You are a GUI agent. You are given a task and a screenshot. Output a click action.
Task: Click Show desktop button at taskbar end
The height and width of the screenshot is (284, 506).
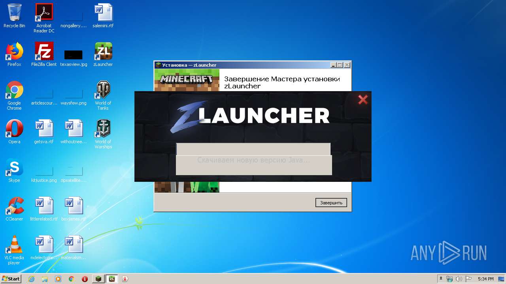click(x=502, y=279)
